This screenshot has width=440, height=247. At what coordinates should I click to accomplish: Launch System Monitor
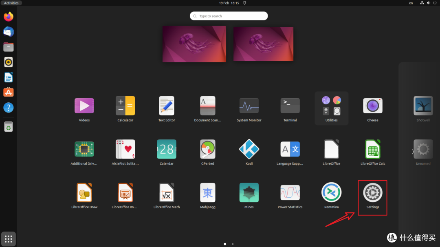249,105
